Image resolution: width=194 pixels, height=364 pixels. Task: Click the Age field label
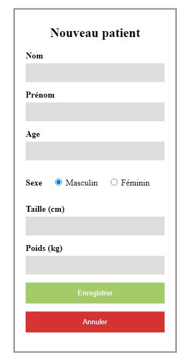click(x=33, y=135)
